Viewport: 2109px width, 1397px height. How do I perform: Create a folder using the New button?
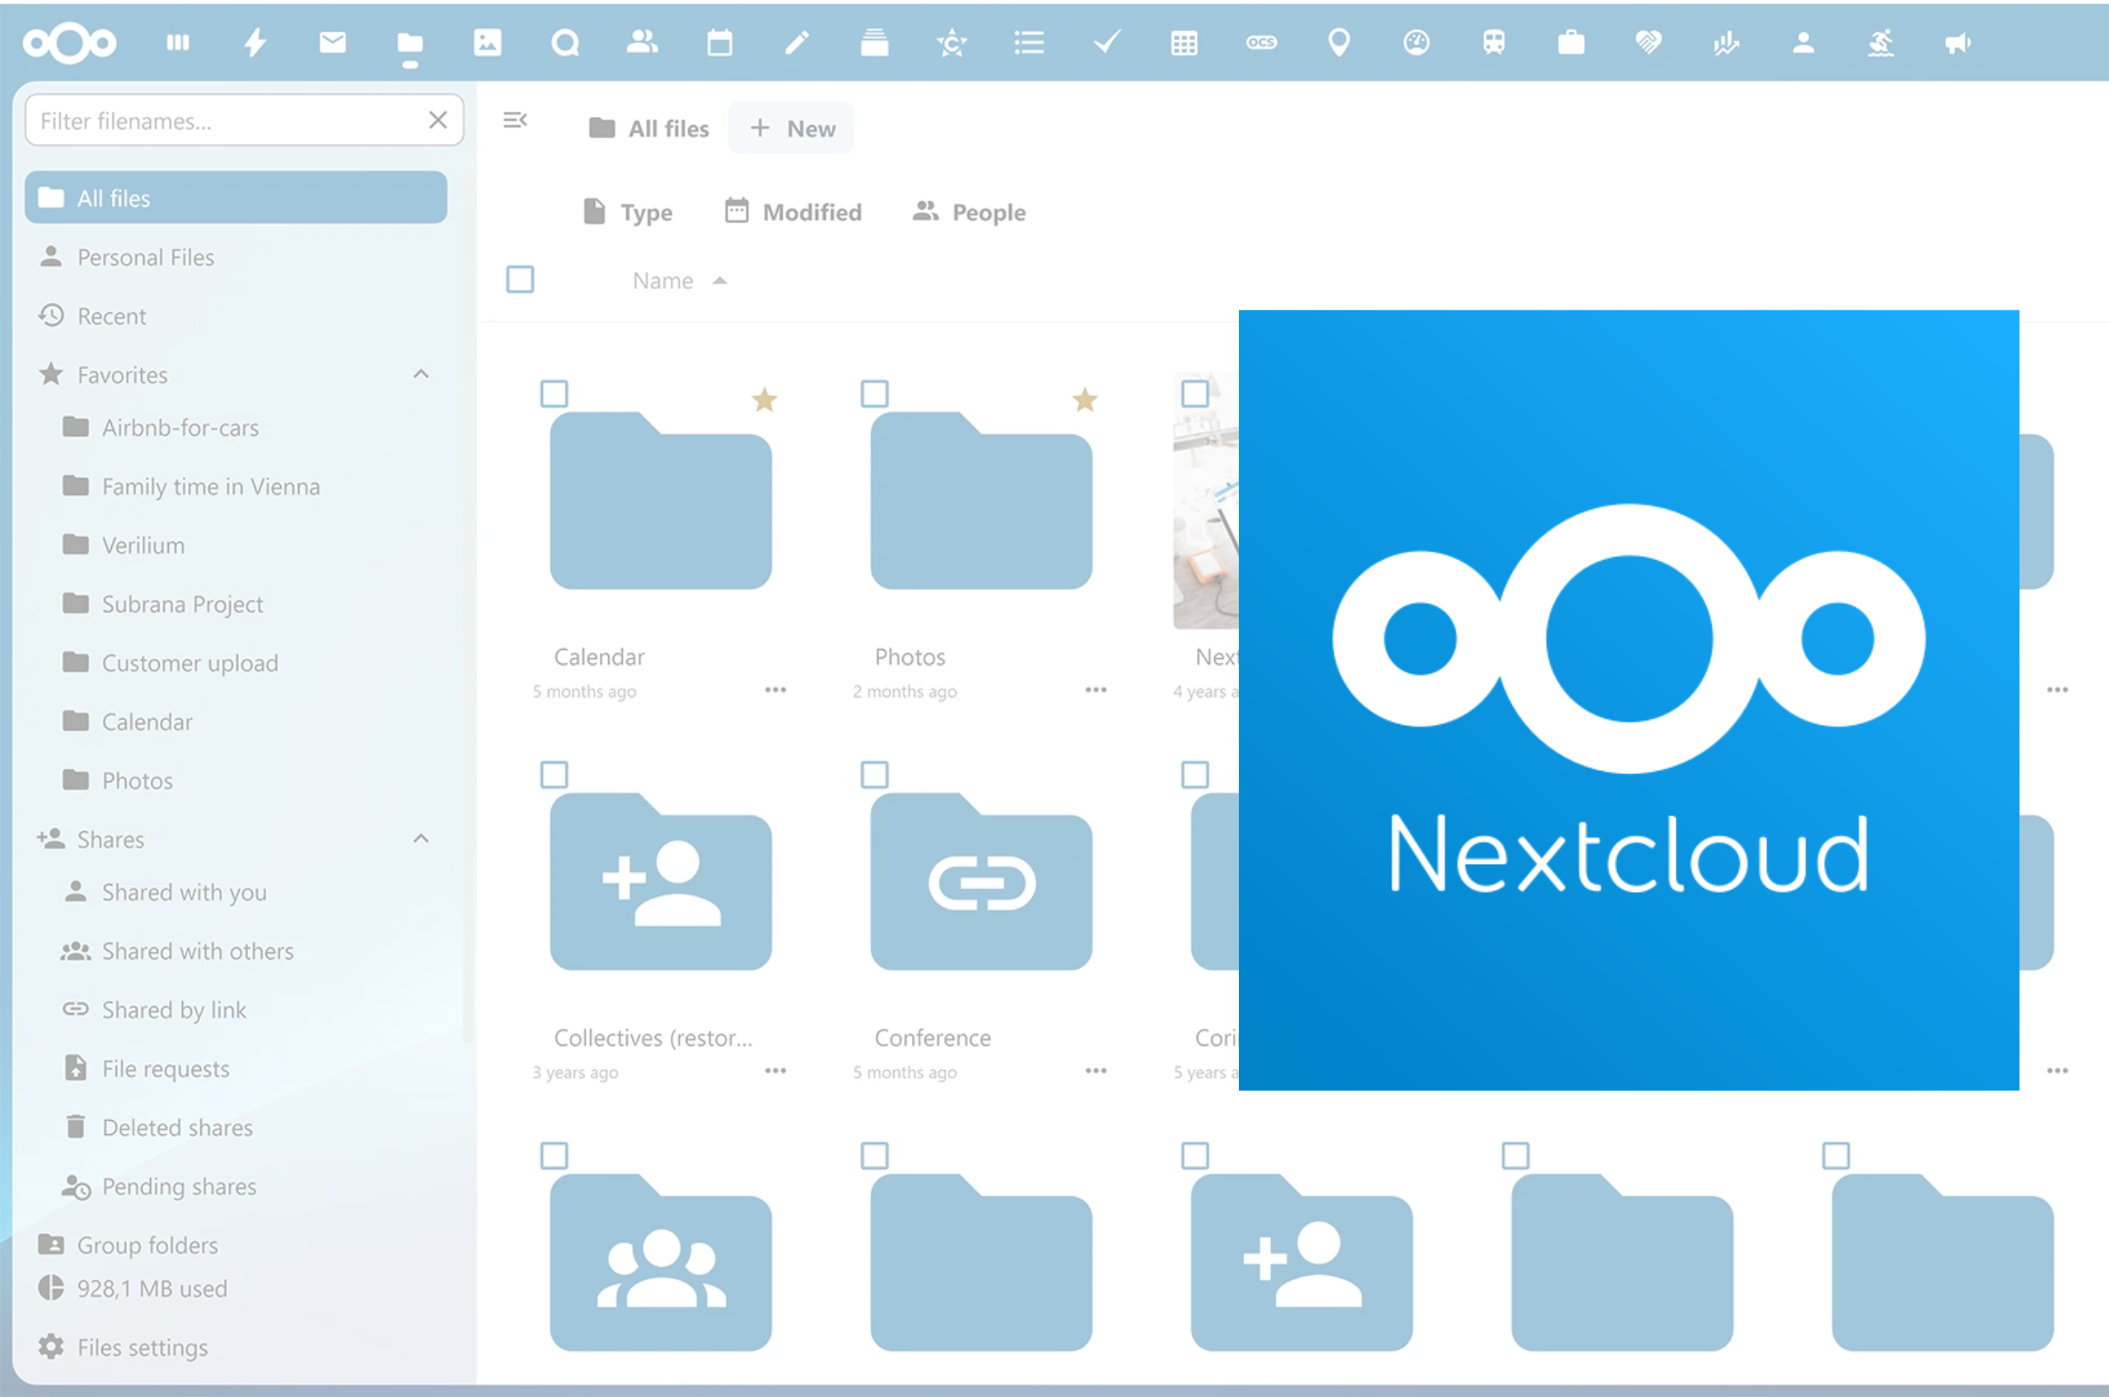791,128
